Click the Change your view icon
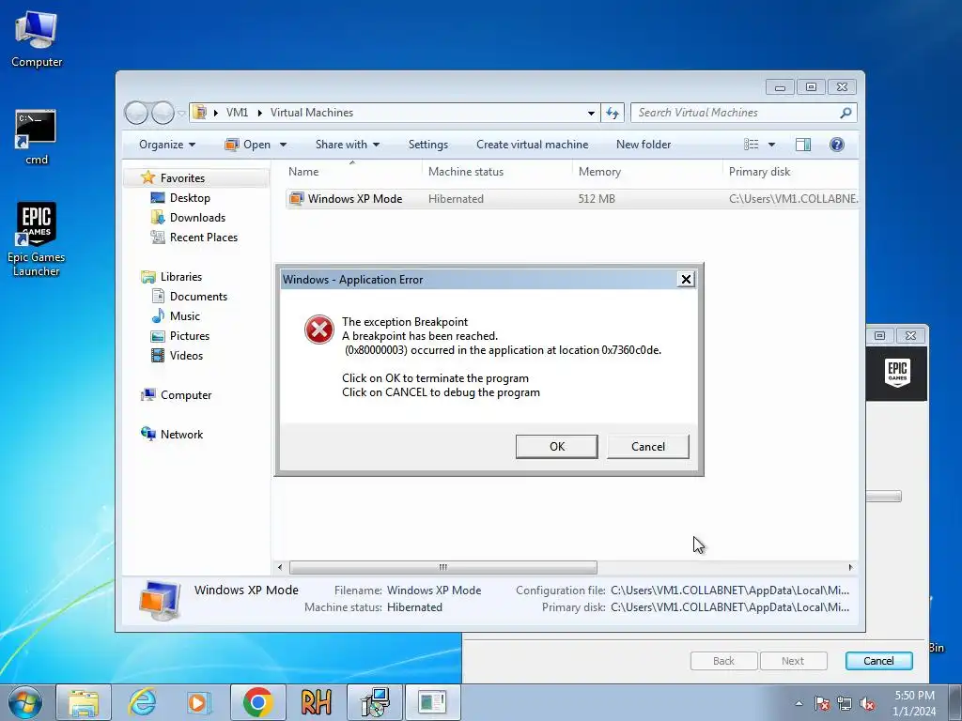Viewport: 962px width, 721px height. click(x=752, y=145)
